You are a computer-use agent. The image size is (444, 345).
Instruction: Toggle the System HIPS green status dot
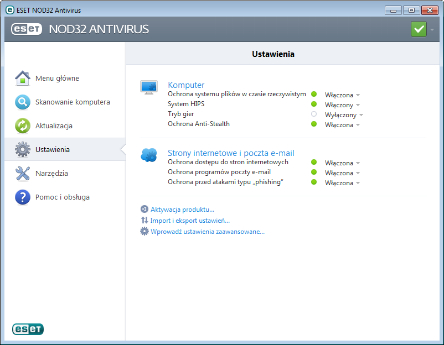pos(314,104)
